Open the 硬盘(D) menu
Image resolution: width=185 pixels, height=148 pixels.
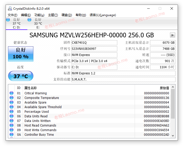point(67,15)
